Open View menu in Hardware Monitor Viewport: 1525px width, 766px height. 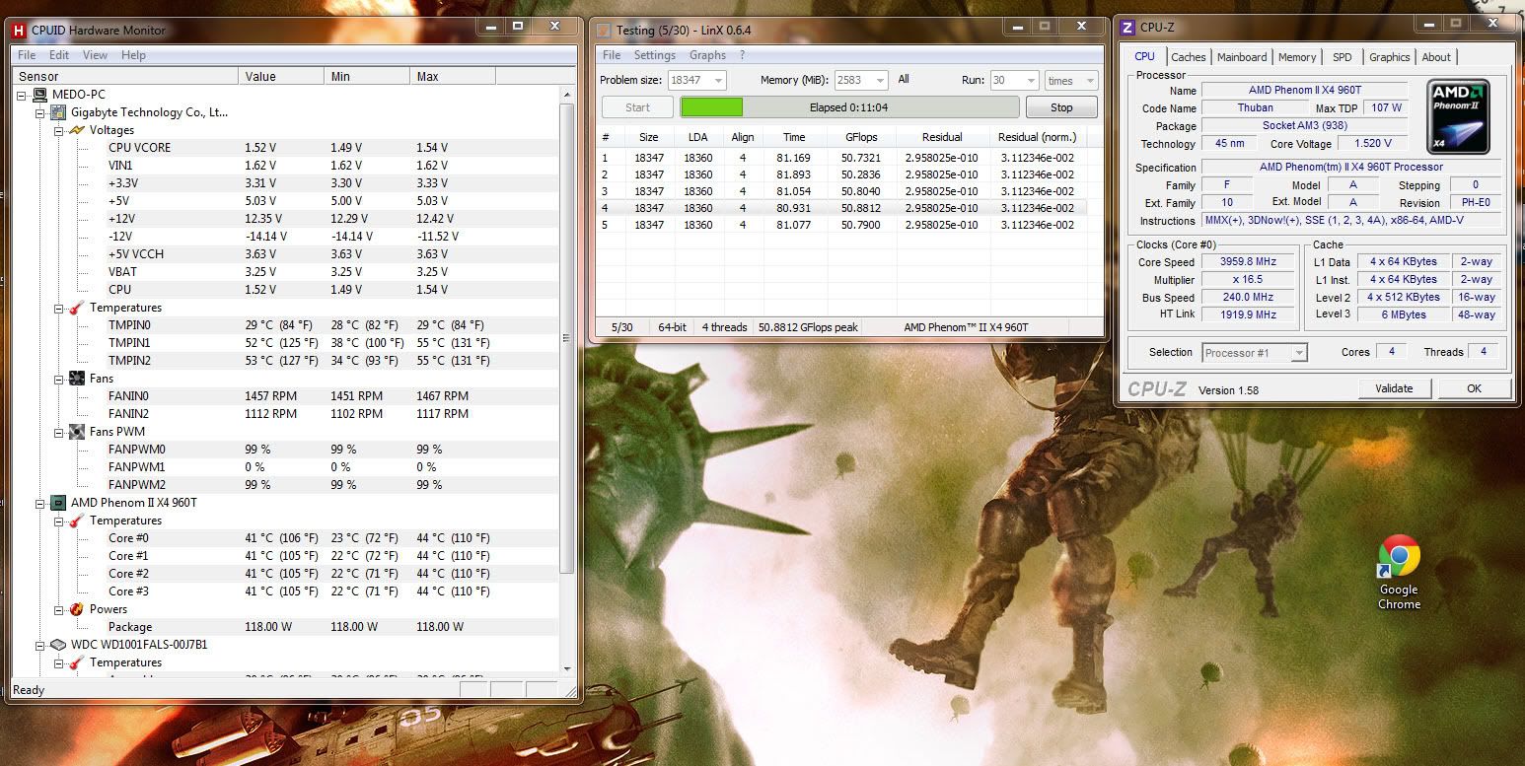95,55
